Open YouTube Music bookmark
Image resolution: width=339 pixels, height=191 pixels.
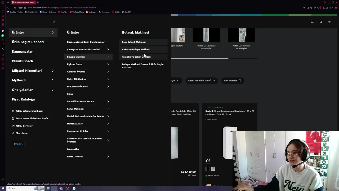[77, 12]
